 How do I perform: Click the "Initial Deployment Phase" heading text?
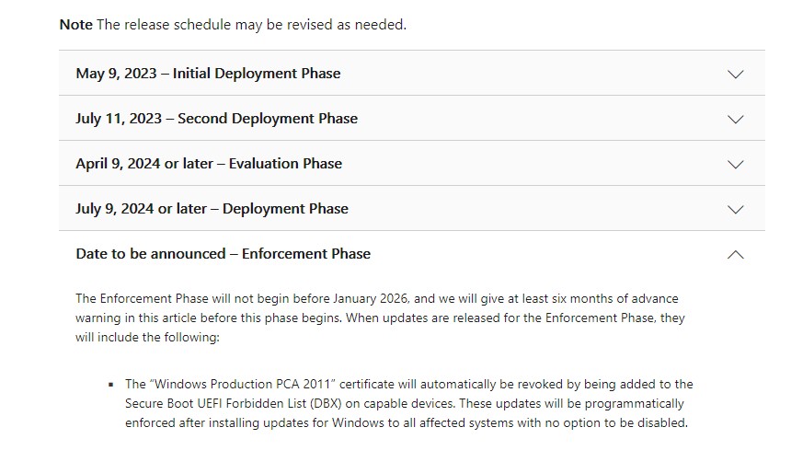257,74
